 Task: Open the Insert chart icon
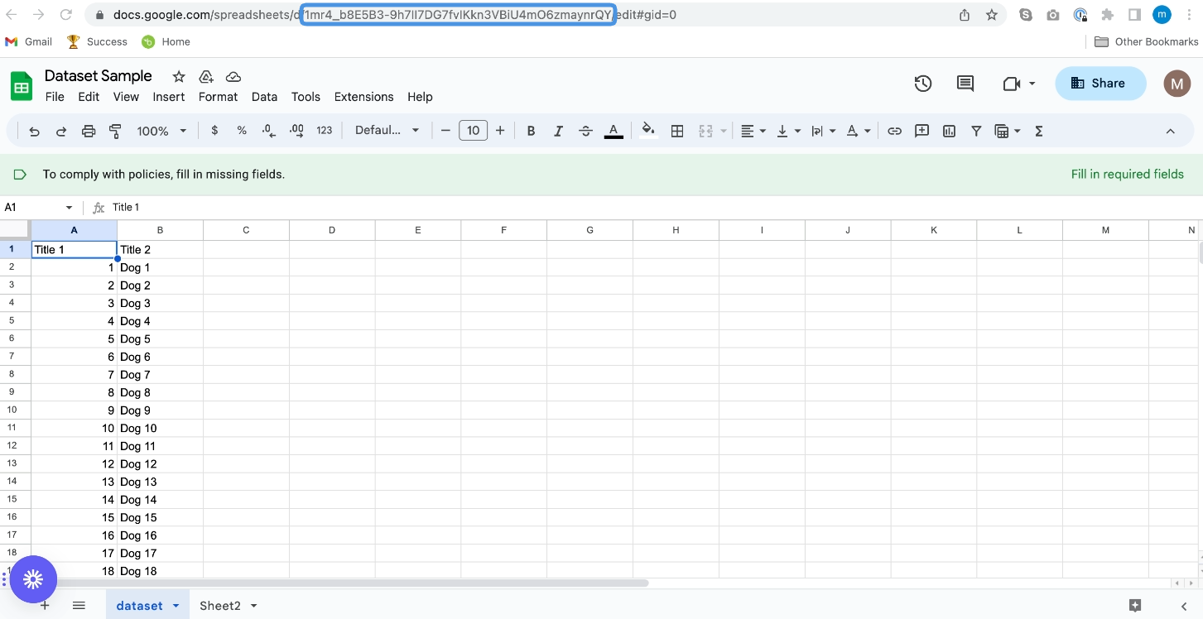(x=949, y=130)
